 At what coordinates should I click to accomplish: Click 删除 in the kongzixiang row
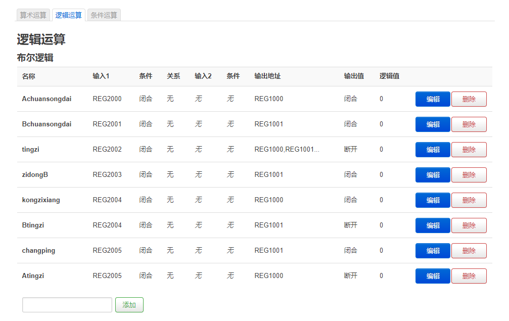coord(469,200)
